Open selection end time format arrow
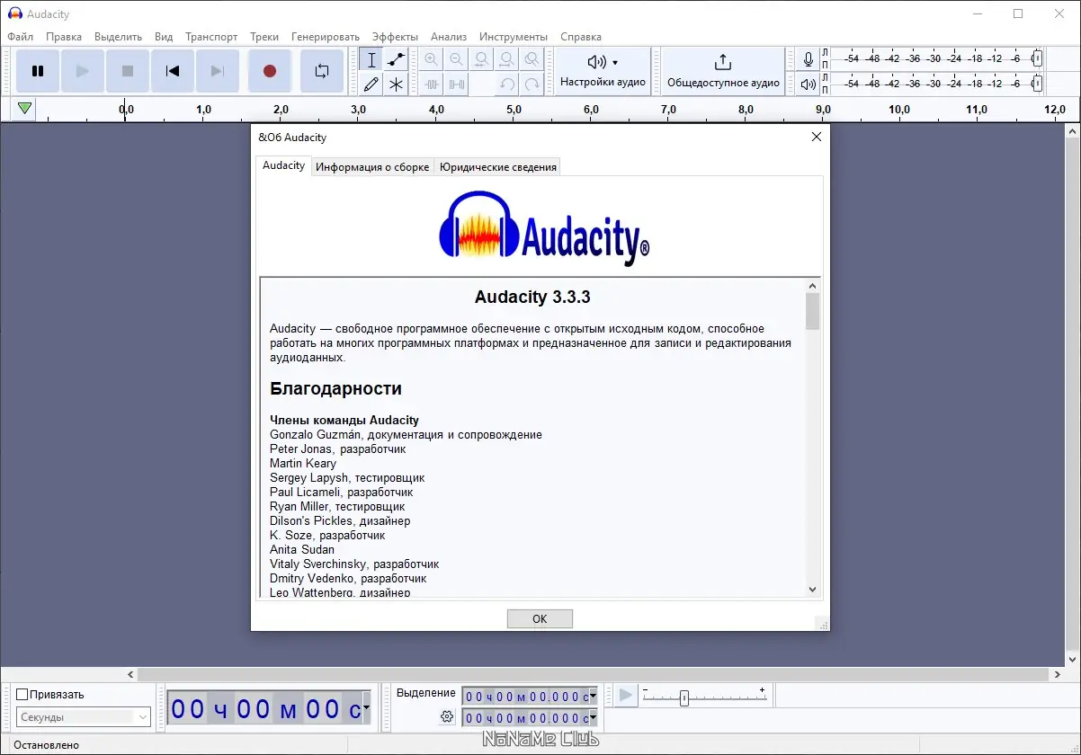The height and width of the screenshot is (755, 1081). click(594, 718)
